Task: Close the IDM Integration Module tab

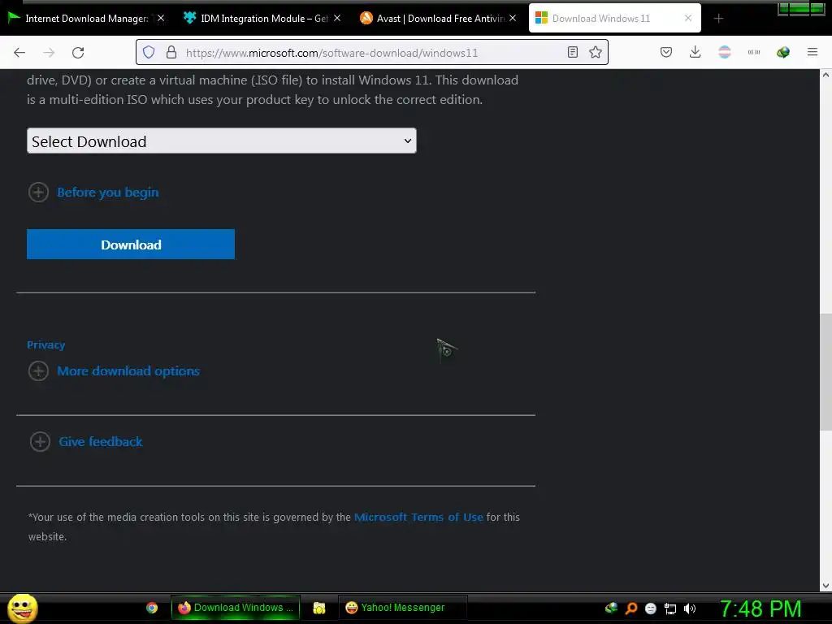Action: tap(337, 18)
